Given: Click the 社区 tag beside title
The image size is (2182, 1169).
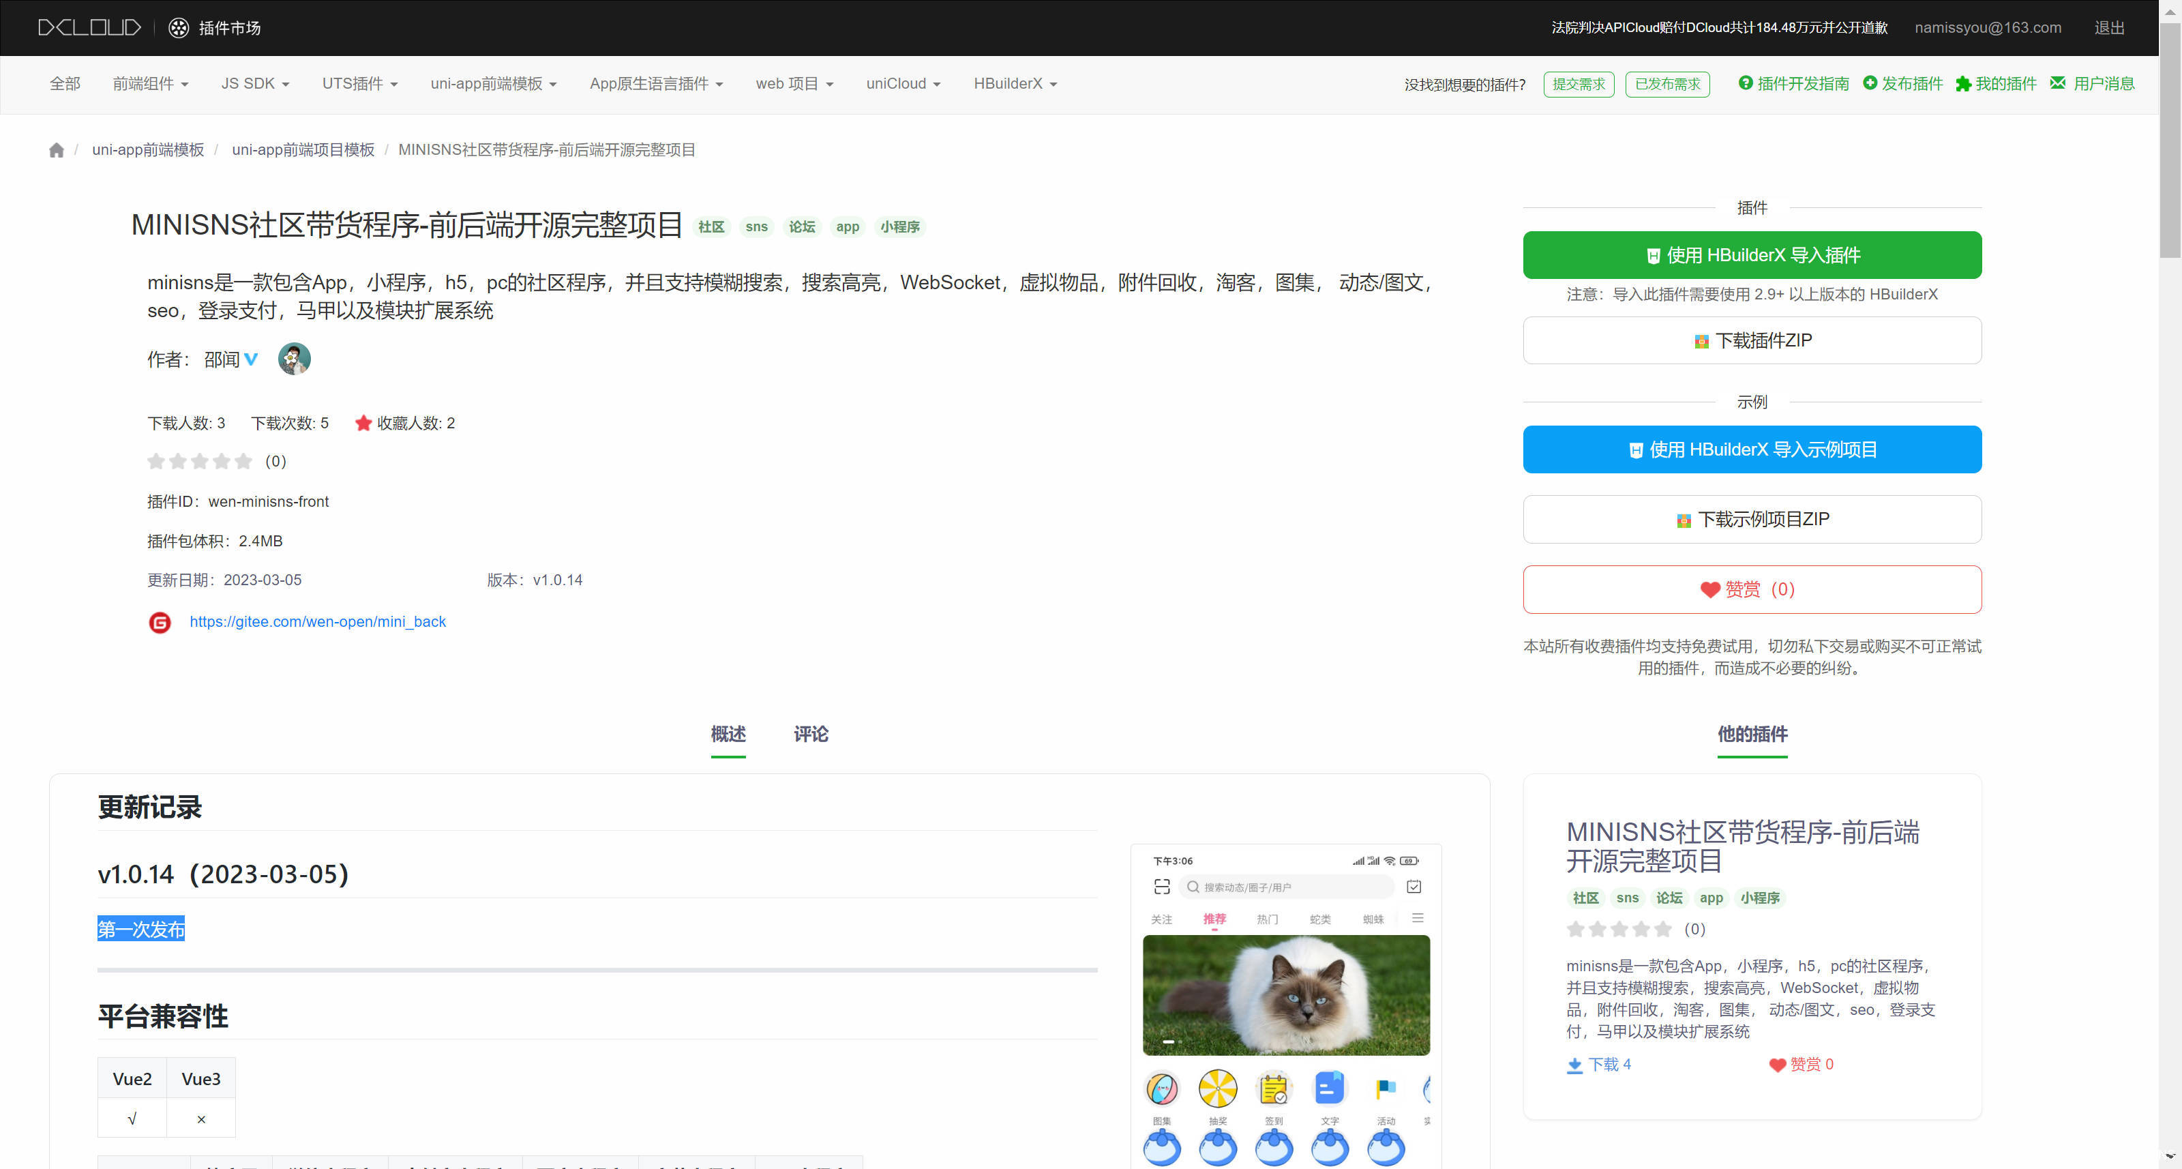Looking at the screenshot, I should click(x=711, y=227).
